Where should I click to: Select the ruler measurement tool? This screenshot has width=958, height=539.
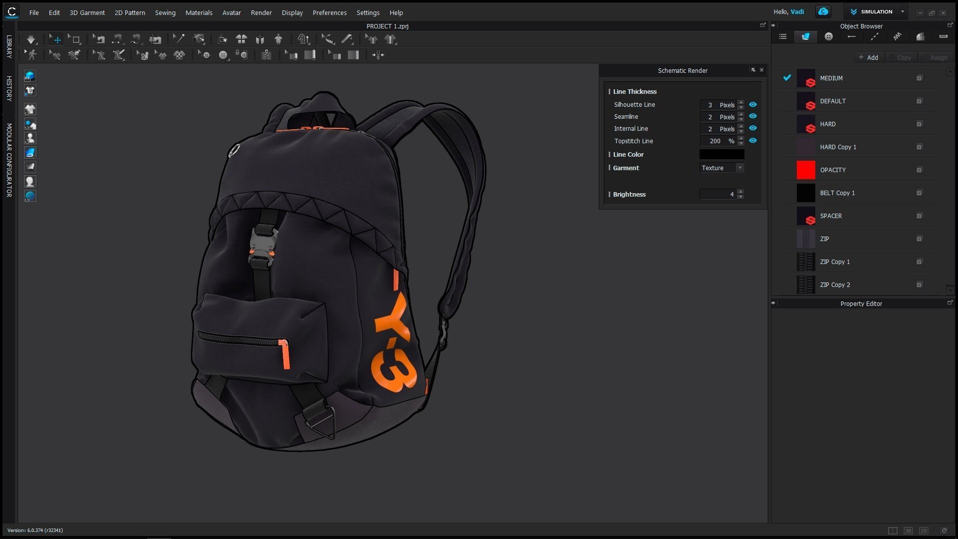click(x=347, y=39)
